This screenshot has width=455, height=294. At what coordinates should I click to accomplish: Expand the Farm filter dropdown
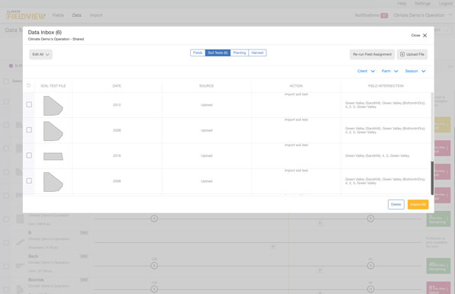click(389, 71)
